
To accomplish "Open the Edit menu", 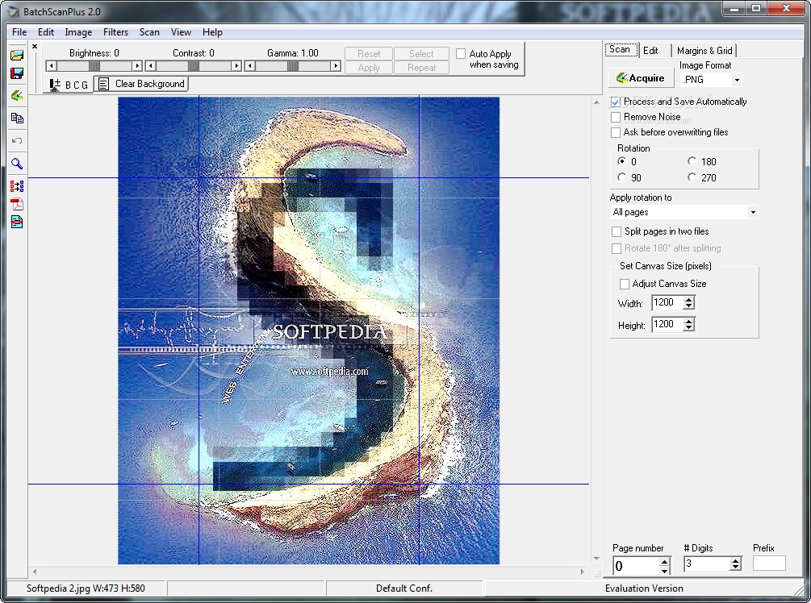I will click(45, 32).
